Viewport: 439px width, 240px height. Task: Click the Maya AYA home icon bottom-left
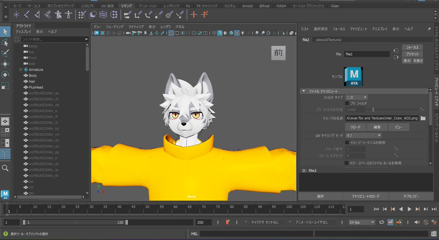5,195
